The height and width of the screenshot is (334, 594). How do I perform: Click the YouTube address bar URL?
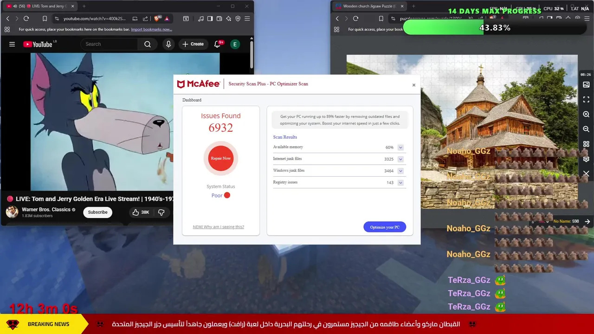tap(95, 19)
